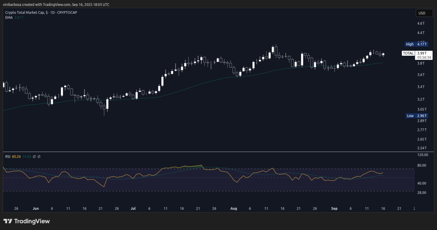Click the EMA value 3.81T
Screen dimensions: 437x230
[x=18, y=17]
